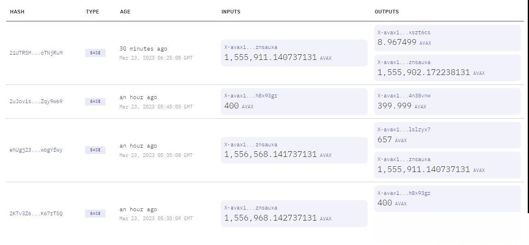
Task: Open output X-avax1...h8x93gr receiving 400 AVAX
Action: tap(404, 193)
